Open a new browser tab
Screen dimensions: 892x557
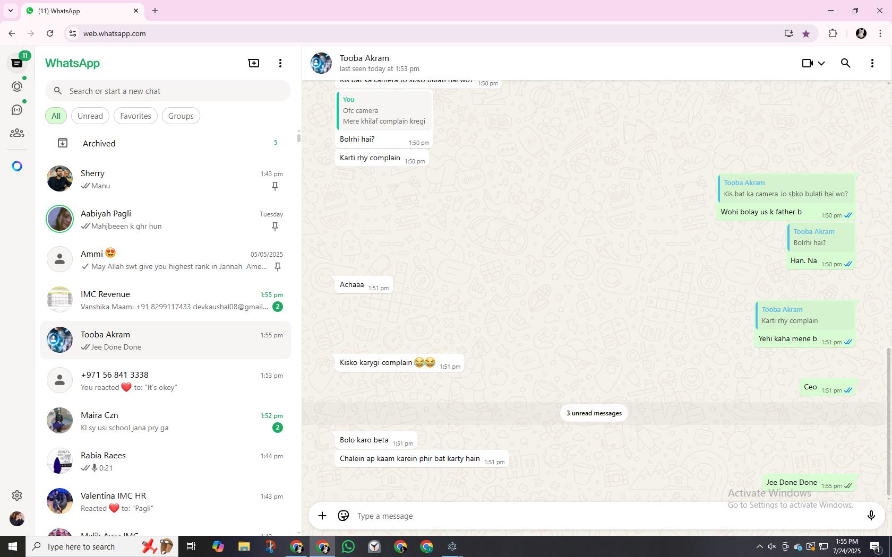[x=155, y=11]
